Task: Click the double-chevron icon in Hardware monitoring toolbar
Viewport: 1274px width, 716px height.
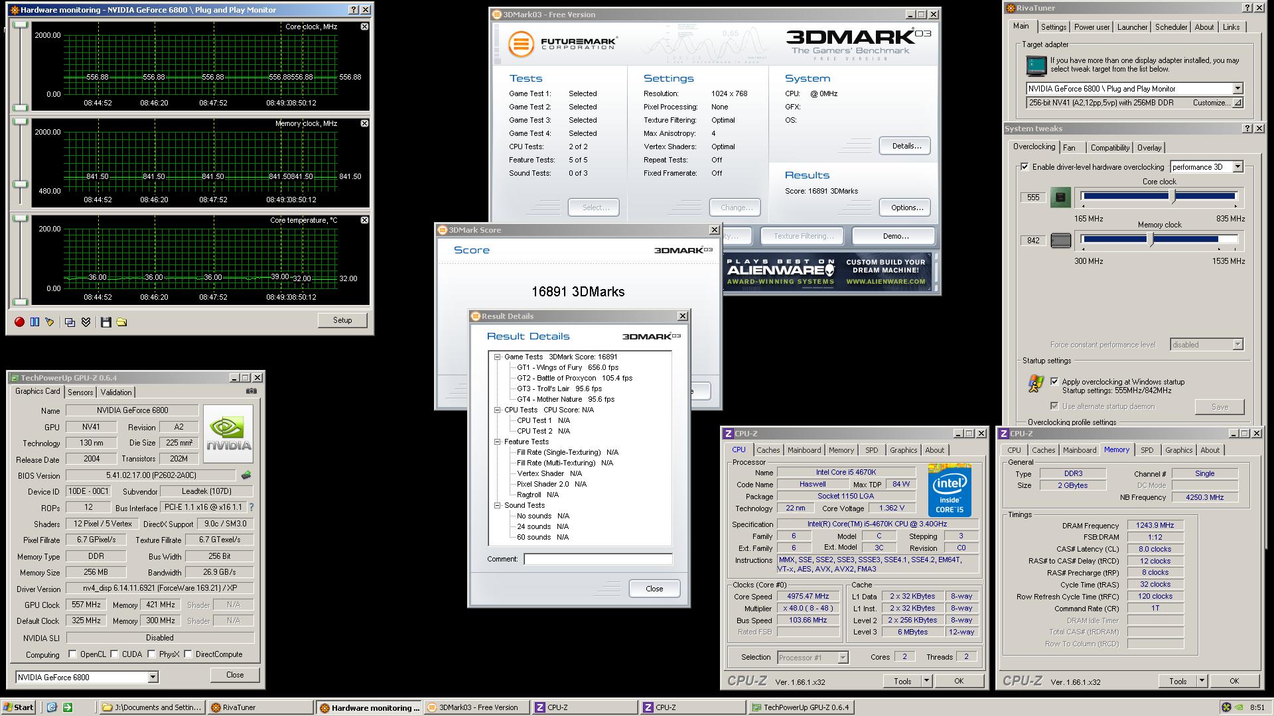Action: (x=86, y=322)
